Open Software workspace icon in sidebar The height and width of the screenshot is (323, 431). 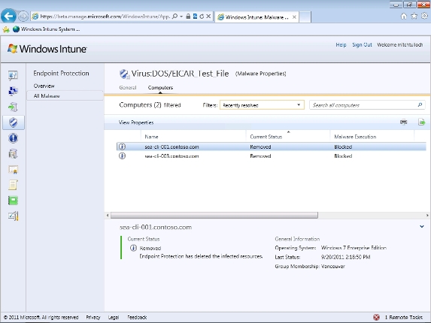pos(13,154)
